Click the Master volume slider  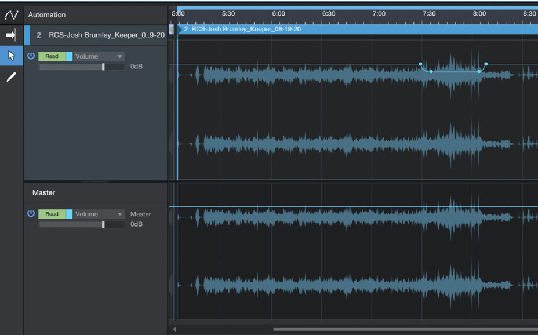point(82,224)
